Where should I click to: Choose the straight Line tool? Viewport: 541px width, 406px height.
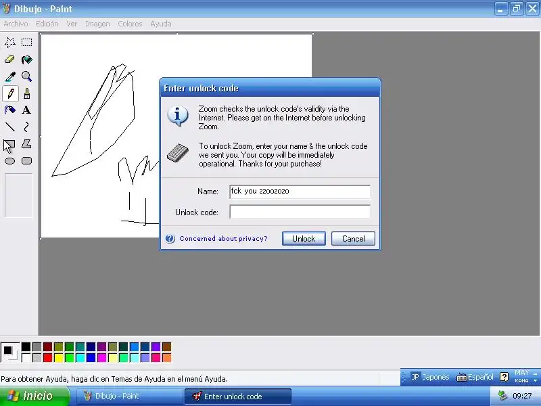click(x=10, y=127)
